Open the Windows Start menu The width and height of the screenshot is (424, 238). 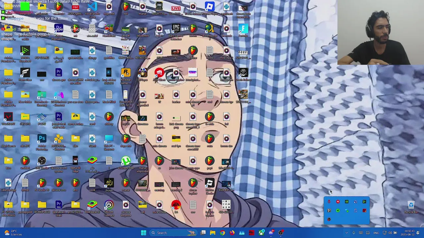click(143, 233)
